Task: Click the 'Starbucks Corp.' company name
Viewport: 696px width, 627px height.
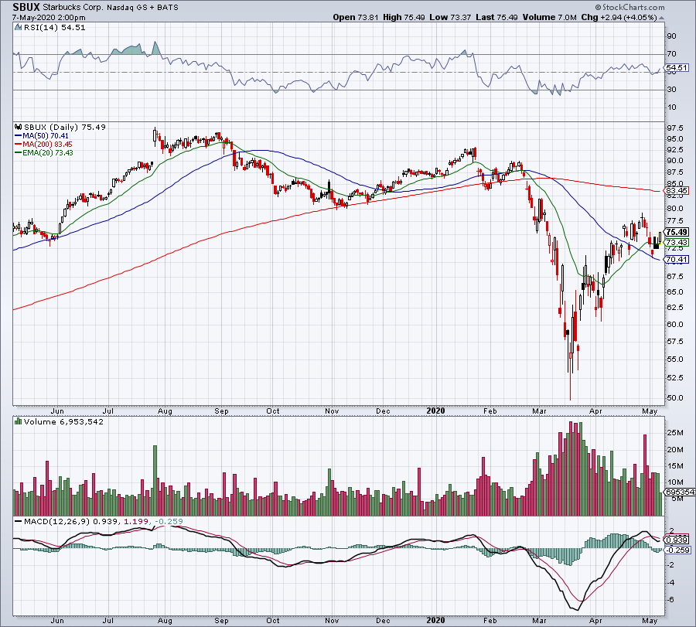Action: click(x=73, y=8)
